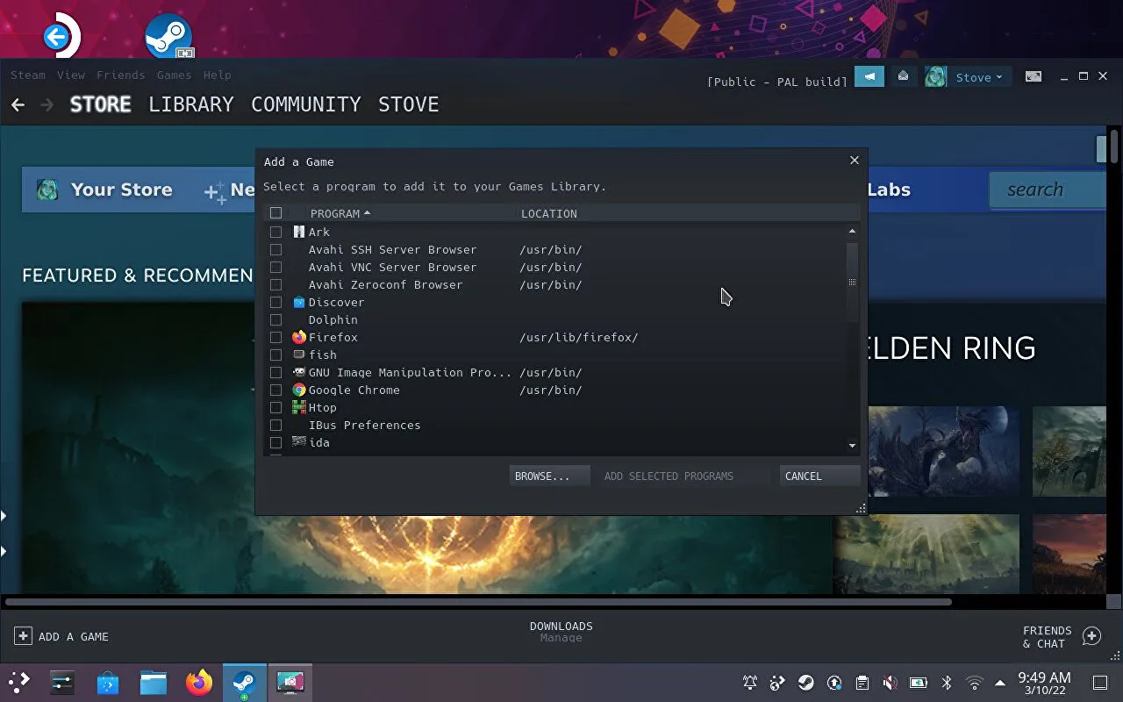Open Steam announcements via the megaphone icon
Image resolution: width=1123 pixels, height=702 pixels.
point(869,76)
